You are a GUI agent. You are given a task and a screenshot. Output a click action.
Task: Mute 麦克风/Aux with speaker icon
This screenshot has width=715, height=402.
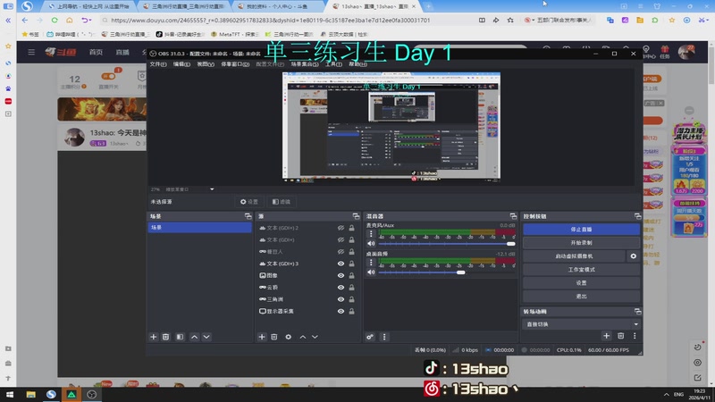[x=371, y=244]
